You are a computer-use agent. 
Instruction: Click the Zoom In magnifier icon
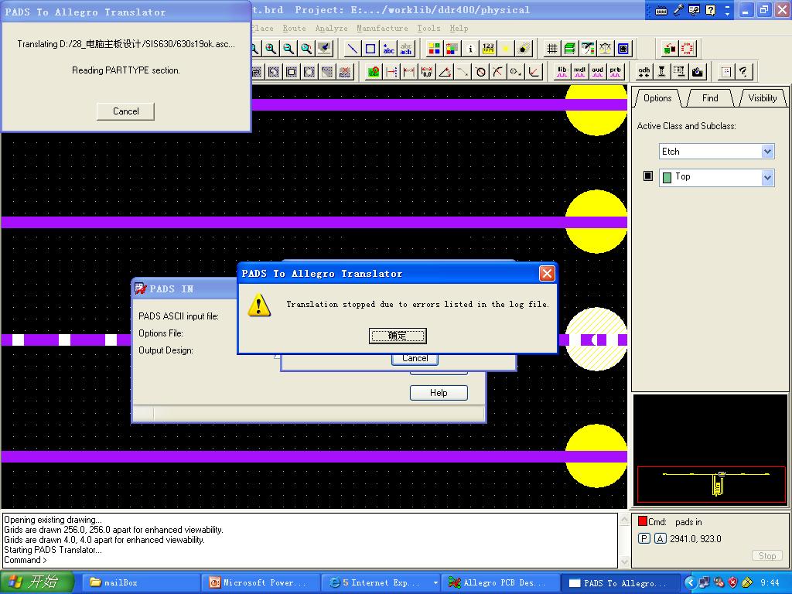pos(271,49)
